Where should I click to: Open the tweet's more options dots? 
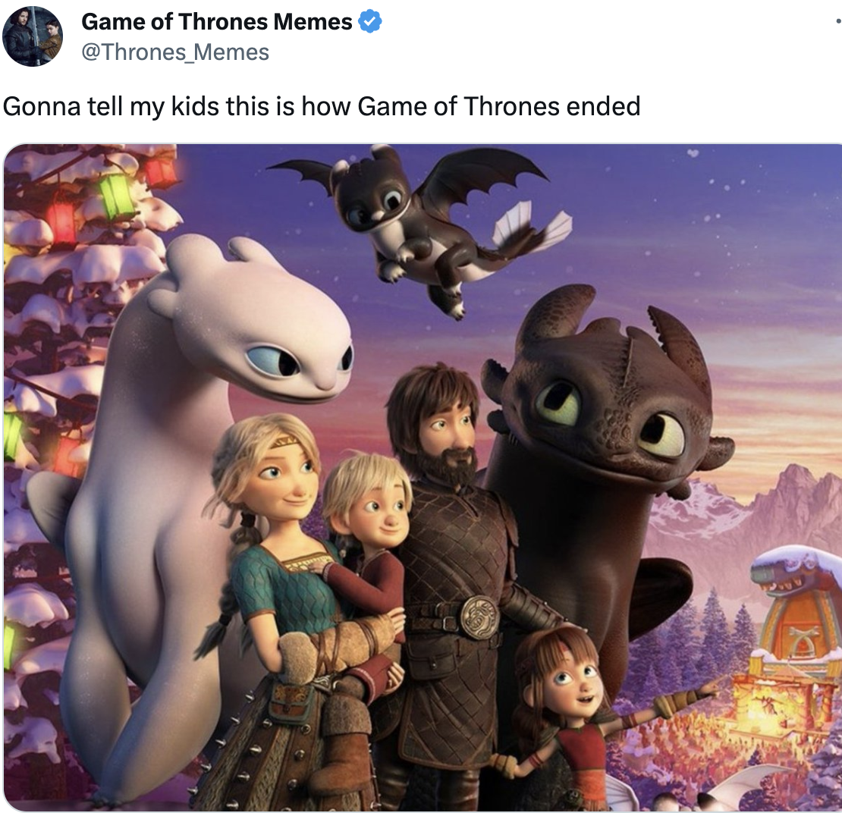pyautogui.click(x=837, y=21)
